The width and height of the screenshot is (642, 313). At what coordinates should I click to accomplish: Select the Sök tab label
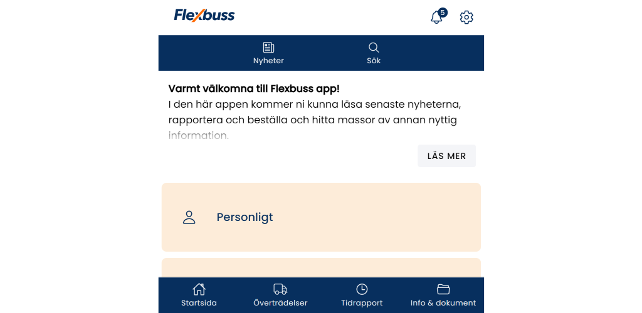click(374, 61)
